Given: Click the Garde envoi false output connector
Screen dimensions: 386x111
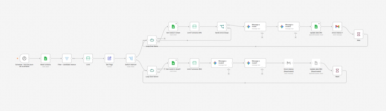Looking at the screenshot, I should pos(227,28).
